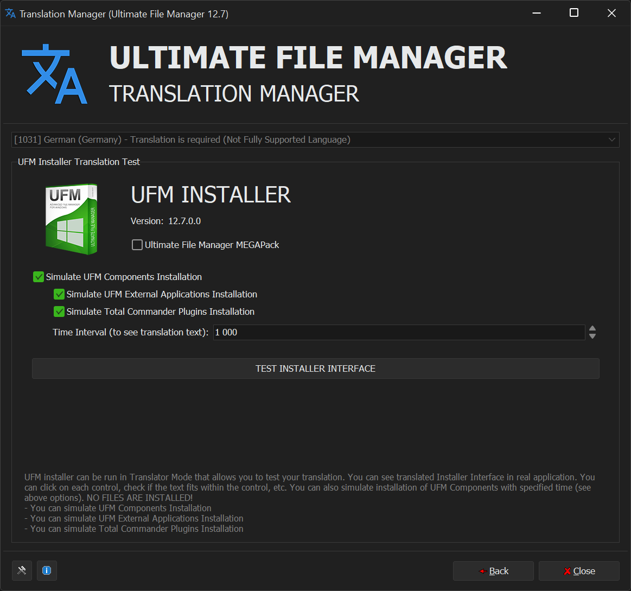Click the green UFM software box image
Viewport: 631px width, 591px height.
(x=72, y=219)
